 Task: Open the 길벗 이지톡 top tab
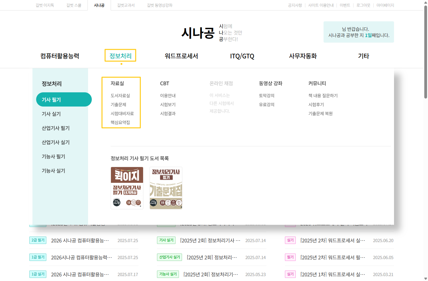tap(45, 5)
